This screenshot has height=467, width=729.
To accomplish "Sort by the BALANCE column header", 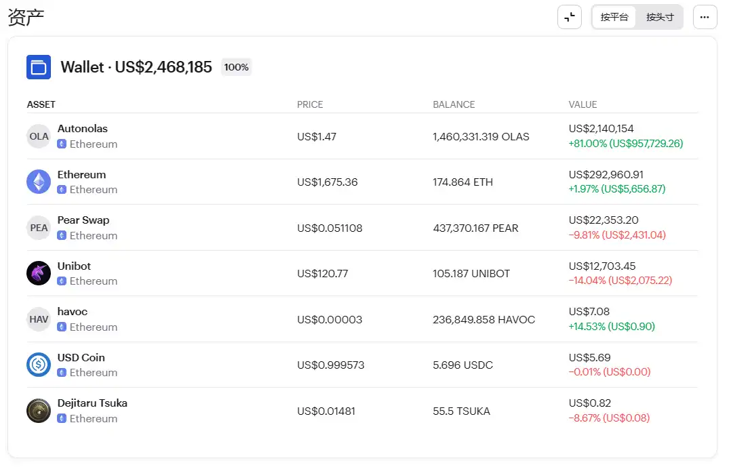I will pyautogui.click(x=454, y=104).
